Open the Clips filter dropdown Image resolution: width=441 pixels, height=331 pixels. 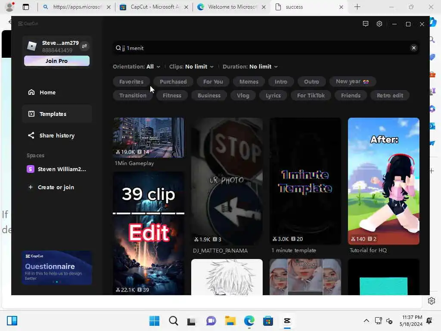point(191,67)
